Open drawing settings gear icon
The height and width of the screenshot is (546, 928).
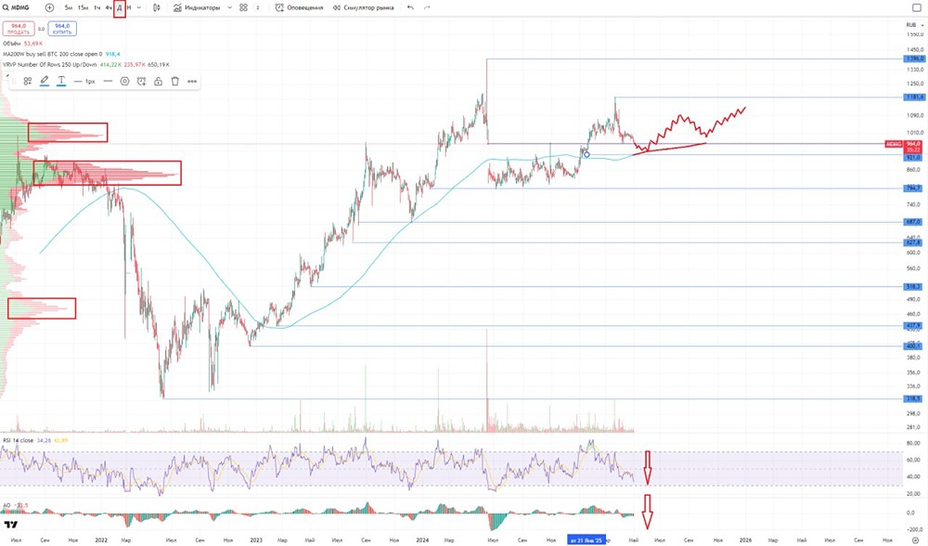[125, 81]
